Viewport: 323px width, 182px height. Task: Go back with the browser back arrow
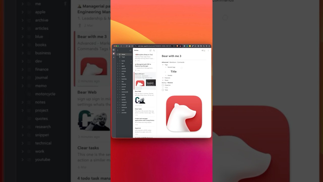coord(121,46)
